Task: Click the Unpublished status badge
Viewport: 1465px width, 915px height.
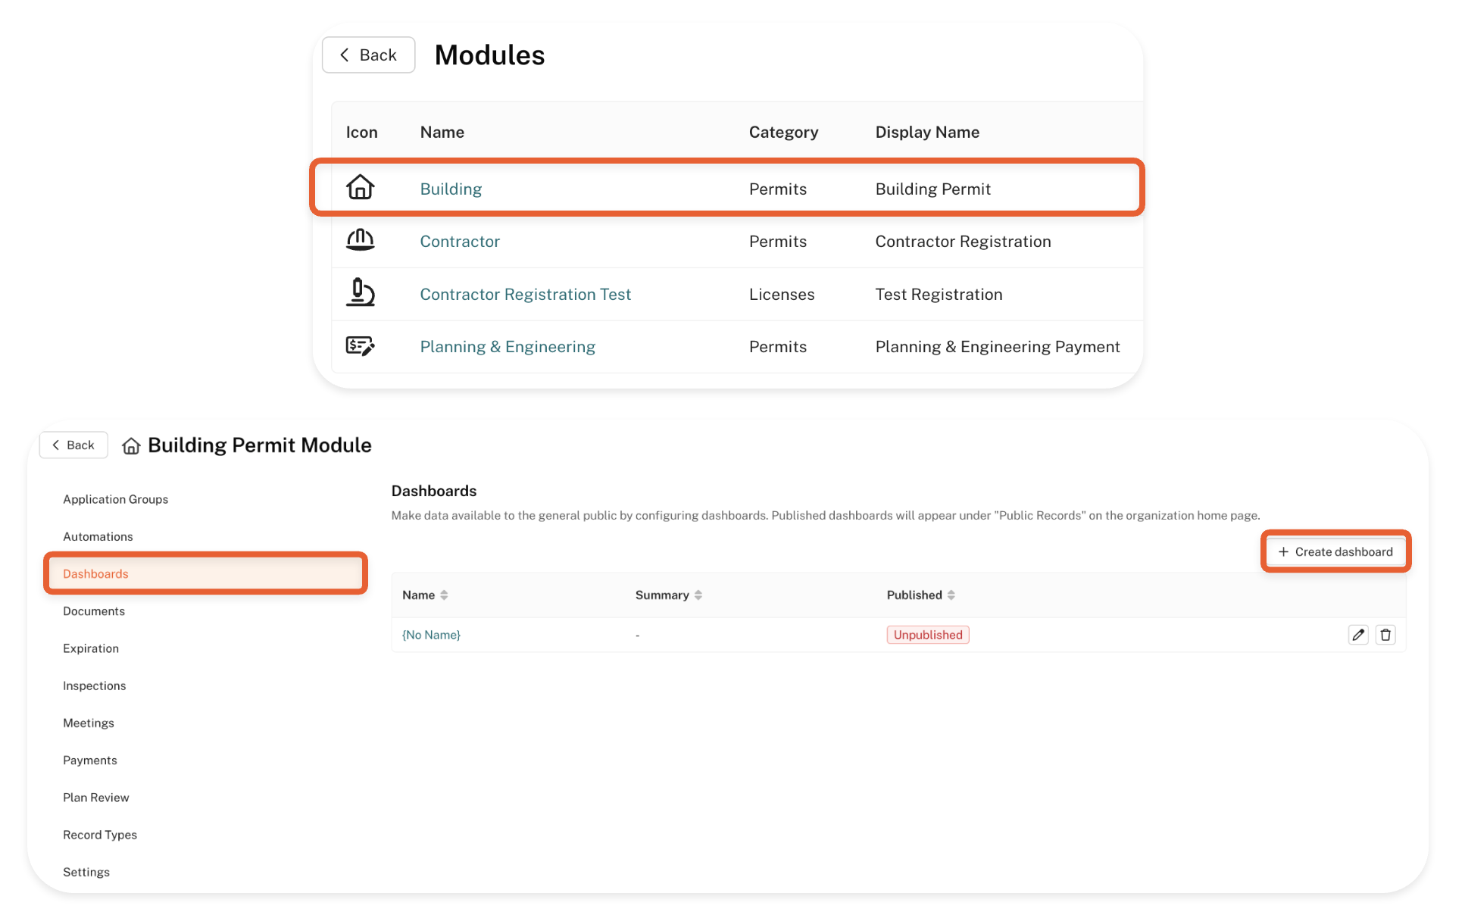Action: (x=927, y=635)
